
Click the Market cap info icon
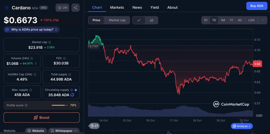click(50, 42)
